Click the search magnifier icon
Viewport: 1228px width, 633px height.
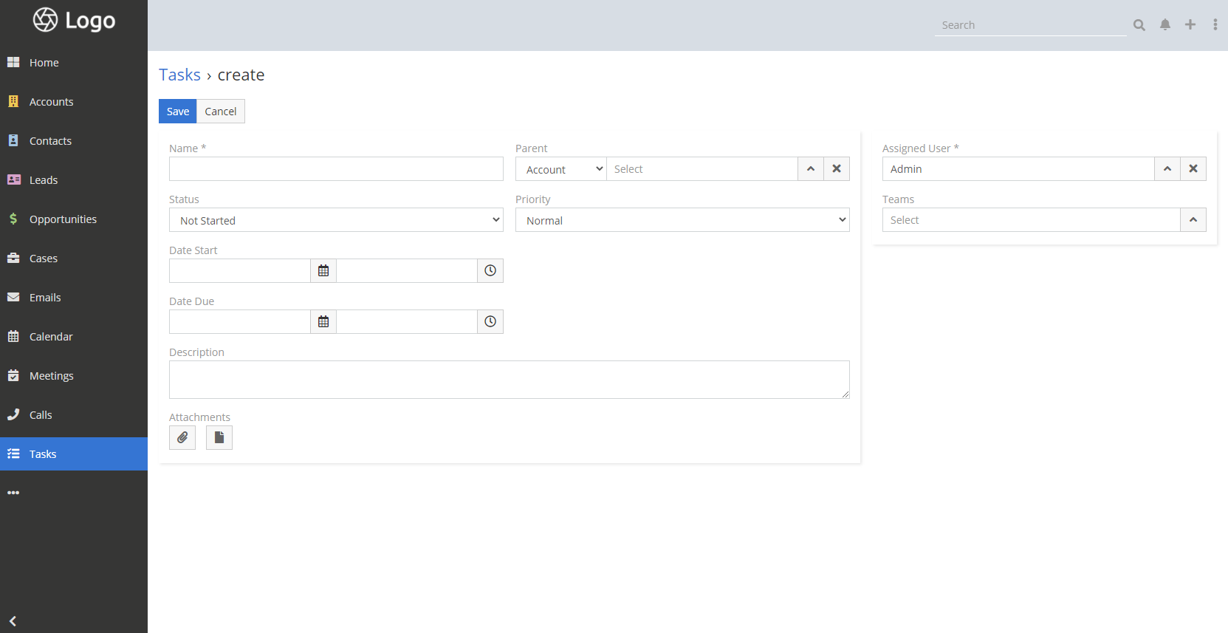(1139, 25)
